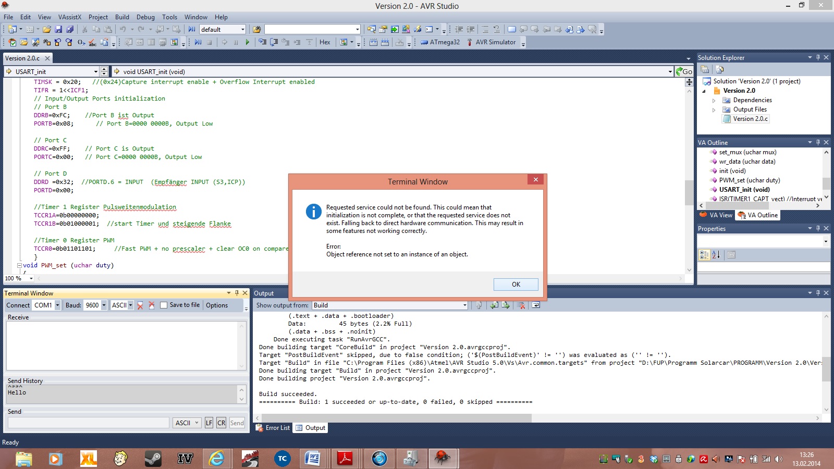The width and height of the screenshot is (834, 469).
Task: Click the clear receive window red X icon
Action: [x=140, y=305]
